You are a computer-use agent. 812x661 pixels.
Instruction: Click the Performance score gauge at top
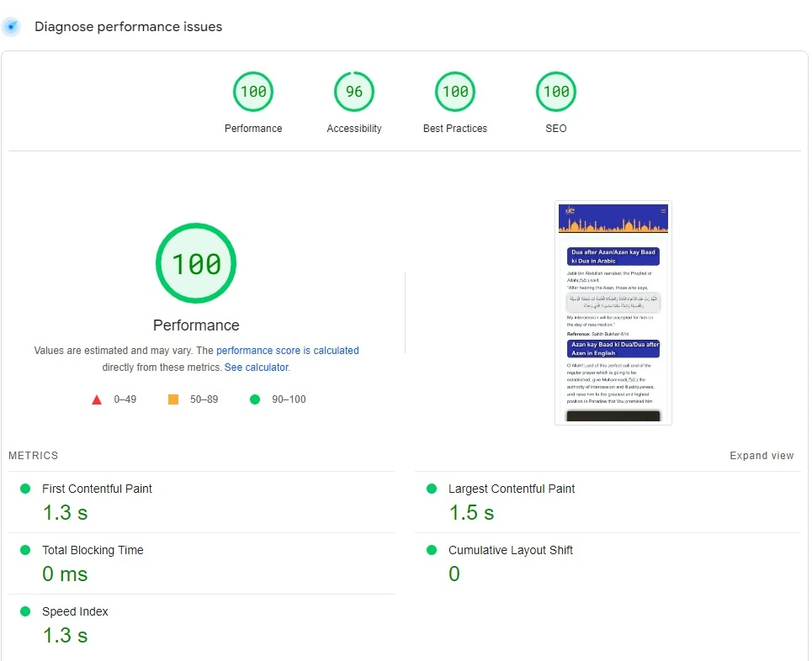253,92
